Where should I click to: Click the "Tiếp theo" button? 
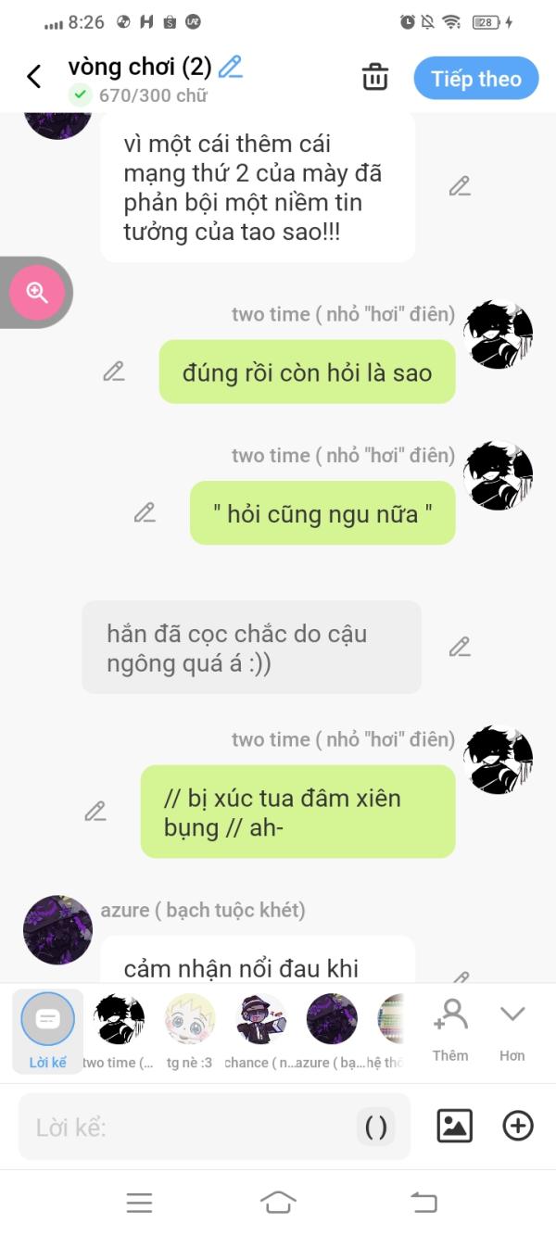click(x=475, y=79)
